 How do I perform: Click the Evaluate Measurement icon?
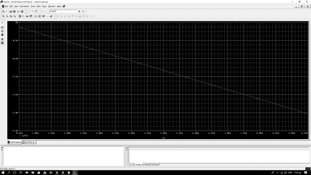point(40,16)
